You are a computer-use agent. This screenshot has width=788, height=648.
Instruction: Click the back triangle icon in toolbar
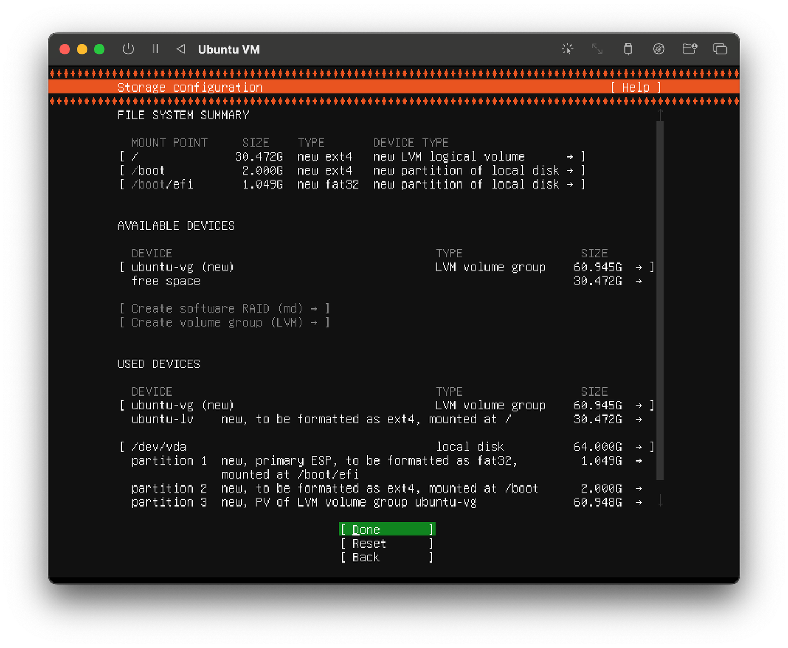pos(181,49)
